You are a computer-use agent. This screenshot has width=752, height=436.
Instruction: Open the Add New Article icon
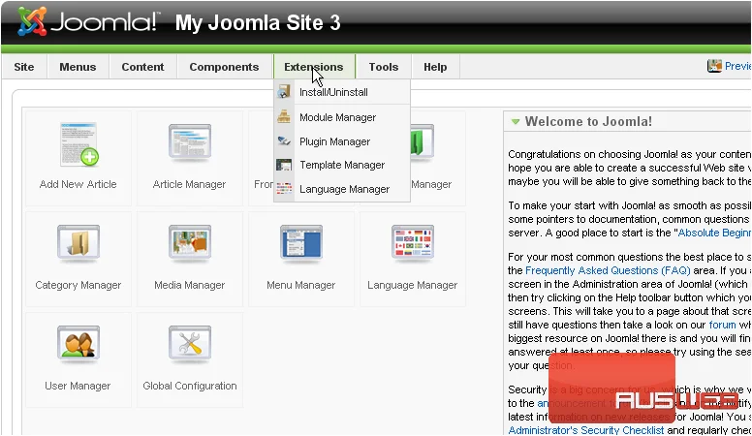(x=79, y=145)
